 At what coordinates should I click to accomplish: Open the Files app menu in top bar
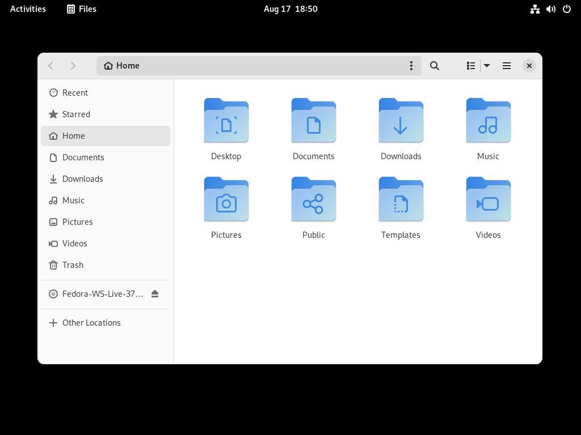click(x=82, y=9)
